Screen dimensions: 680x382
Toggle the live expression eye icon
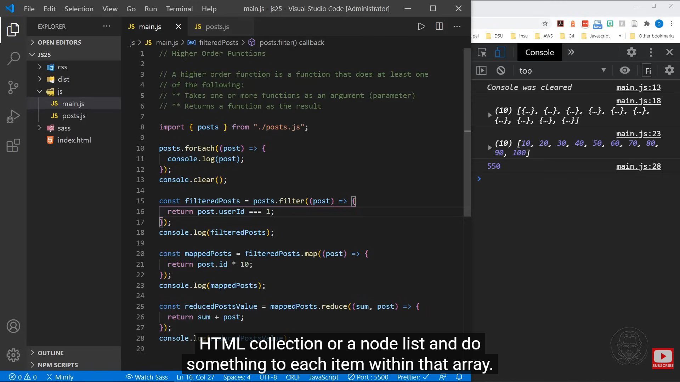pos(625,70)
